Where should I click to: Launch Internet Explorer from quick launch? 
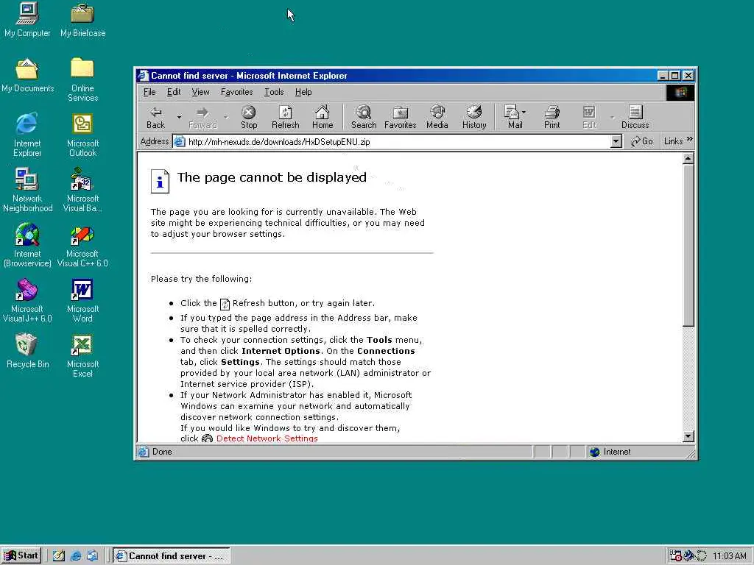click(76, 556)
